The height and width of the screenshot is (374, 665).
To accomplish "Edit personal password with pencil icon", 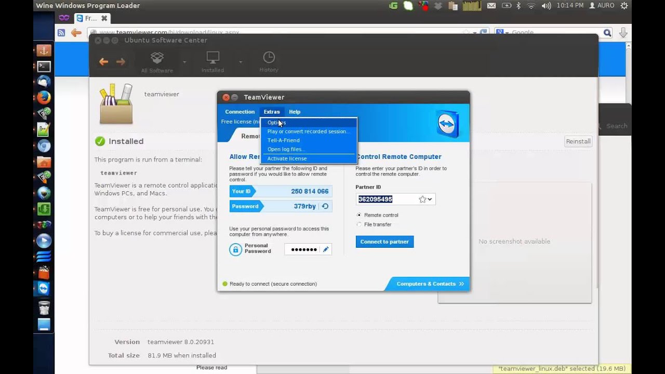I will 326,249.
